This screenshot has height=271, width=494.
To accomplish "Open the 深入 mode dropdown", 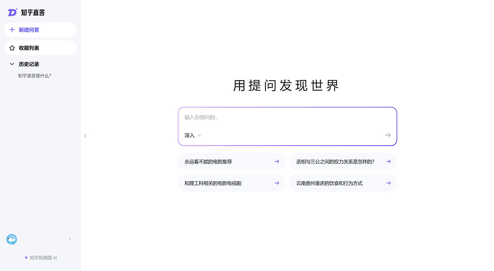I will [192, 135].
